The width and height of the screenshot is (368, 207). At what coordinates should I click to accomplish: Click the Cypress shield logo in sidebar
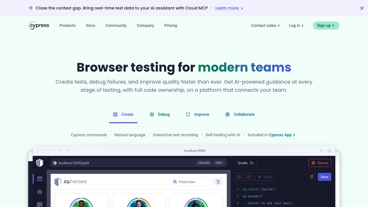(40, 163)
